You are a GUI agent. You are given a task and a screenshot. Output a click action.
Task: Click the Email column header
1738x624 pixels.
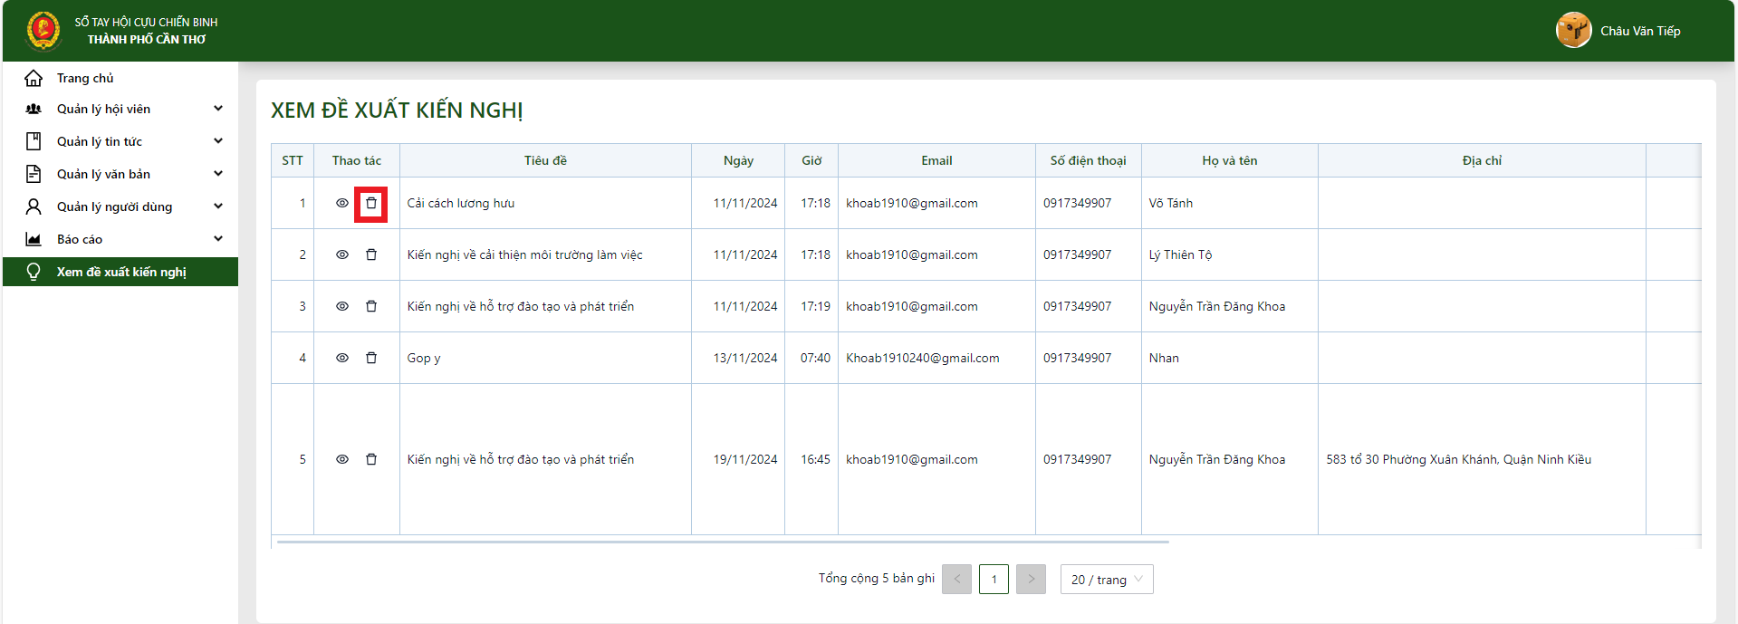(936, 160)
